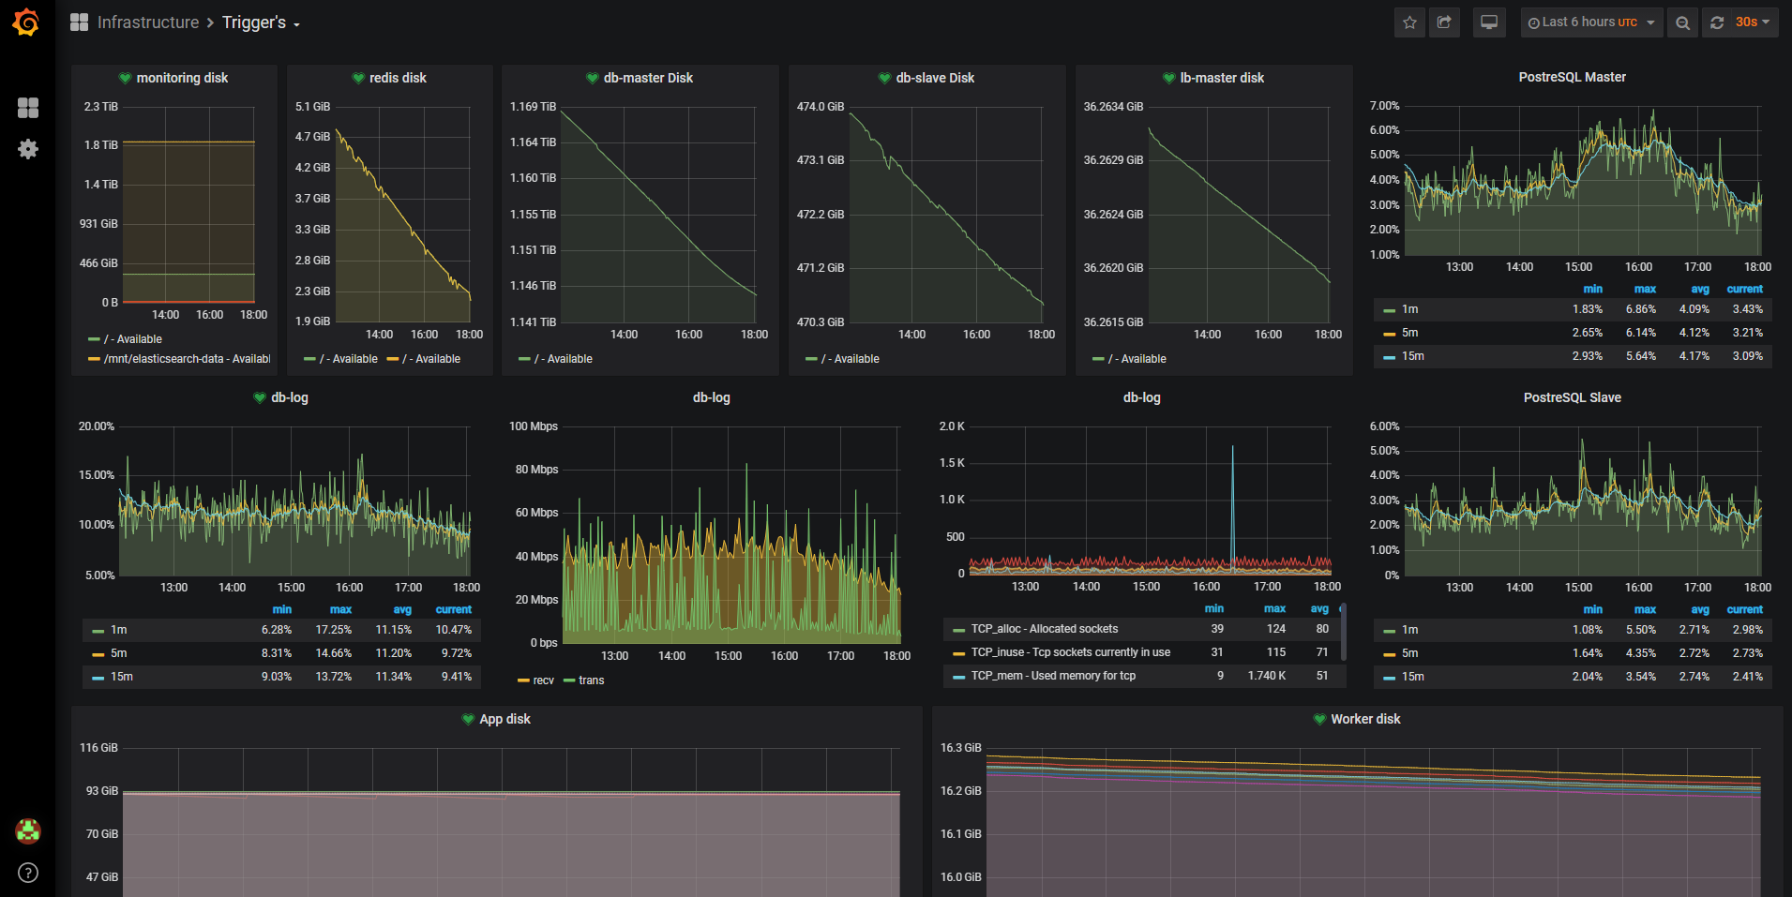Open the PostreSQL Master panel title menu
Image resolution: width=1792 pixels, height=897 pixels.
[x=1572, y=77]
